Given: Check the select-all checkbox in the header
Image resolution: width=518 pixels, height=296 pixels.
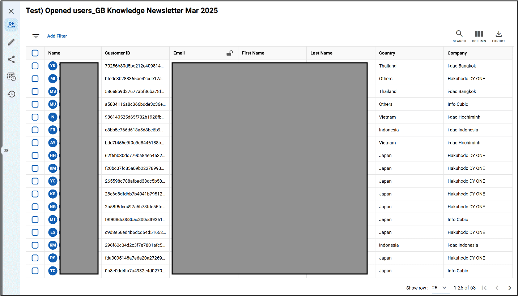Looking at the screenshot, I should pyautogui.click(x=35, y=53).
